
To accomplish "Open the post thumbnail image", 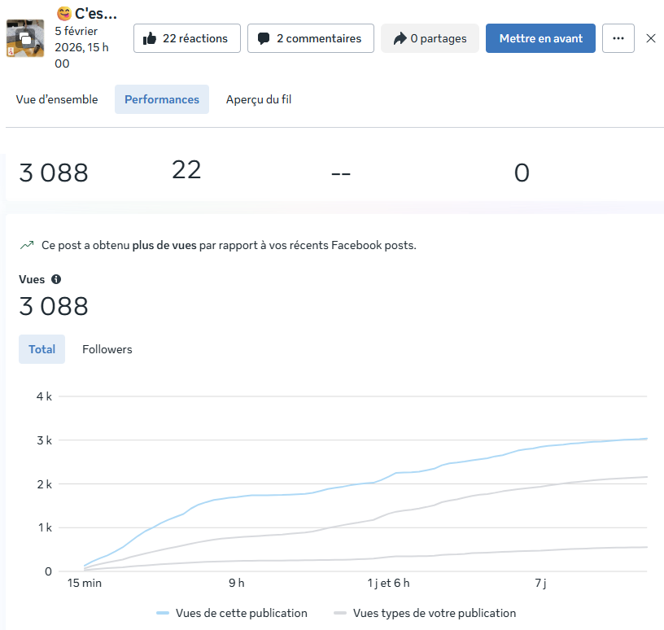I will coord(25,38).
